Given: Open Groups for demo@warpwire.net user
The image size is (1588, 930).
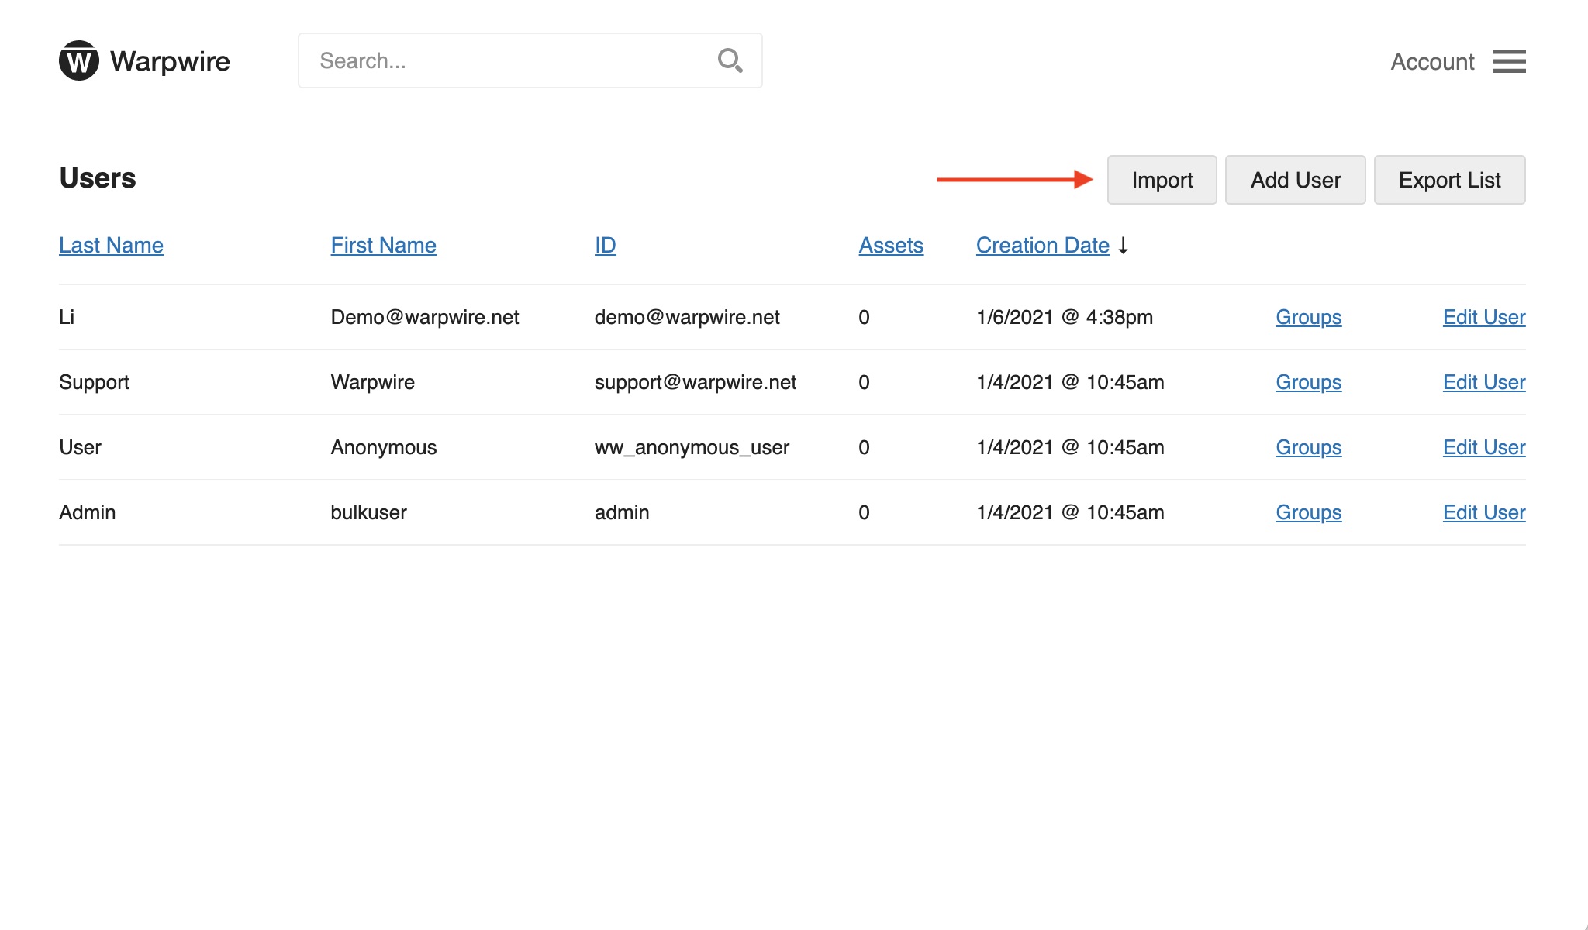Looking at the screenshot, I should pos(1308,317).
